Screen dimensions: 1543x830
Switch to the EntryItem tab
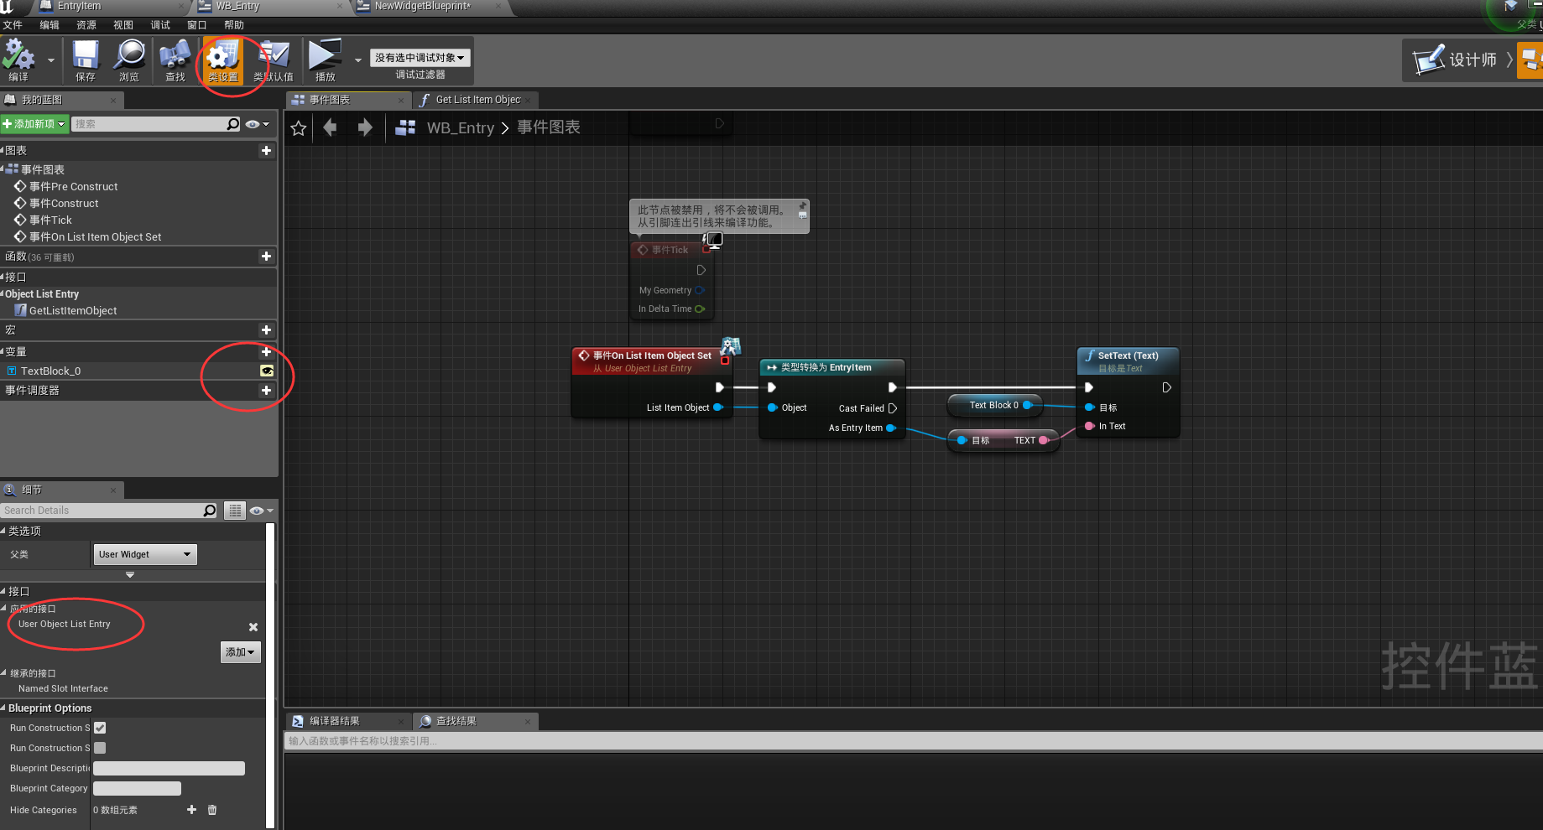tap(80, 6)
